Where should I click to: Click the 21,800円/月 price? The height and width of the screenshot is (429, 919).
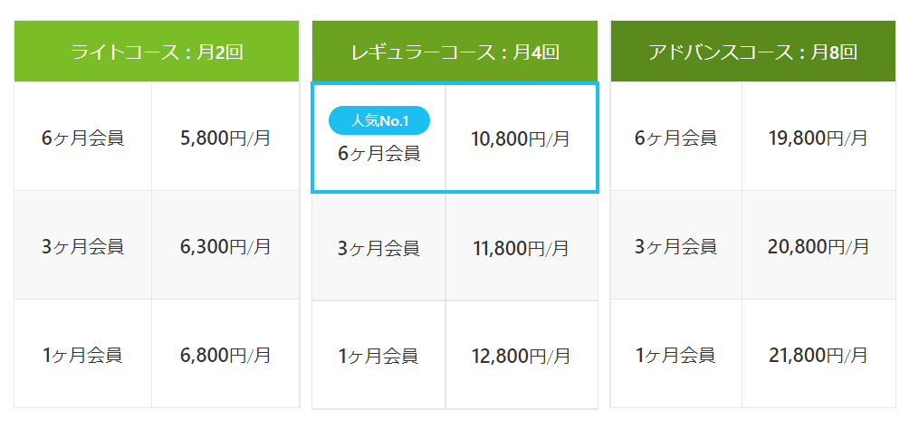818,353
